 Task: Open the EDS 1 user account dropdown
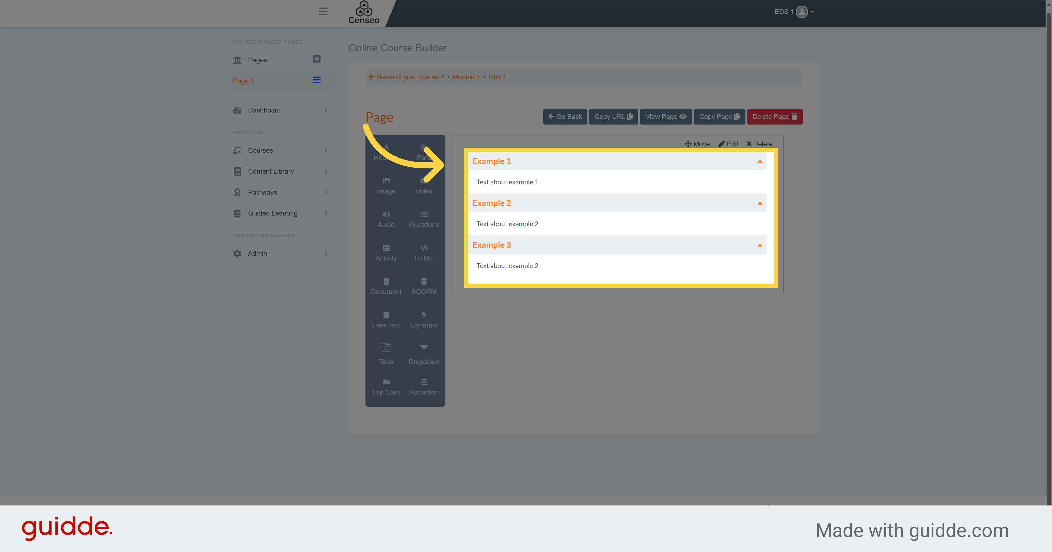pyautogui.click(x=794, y=12)
